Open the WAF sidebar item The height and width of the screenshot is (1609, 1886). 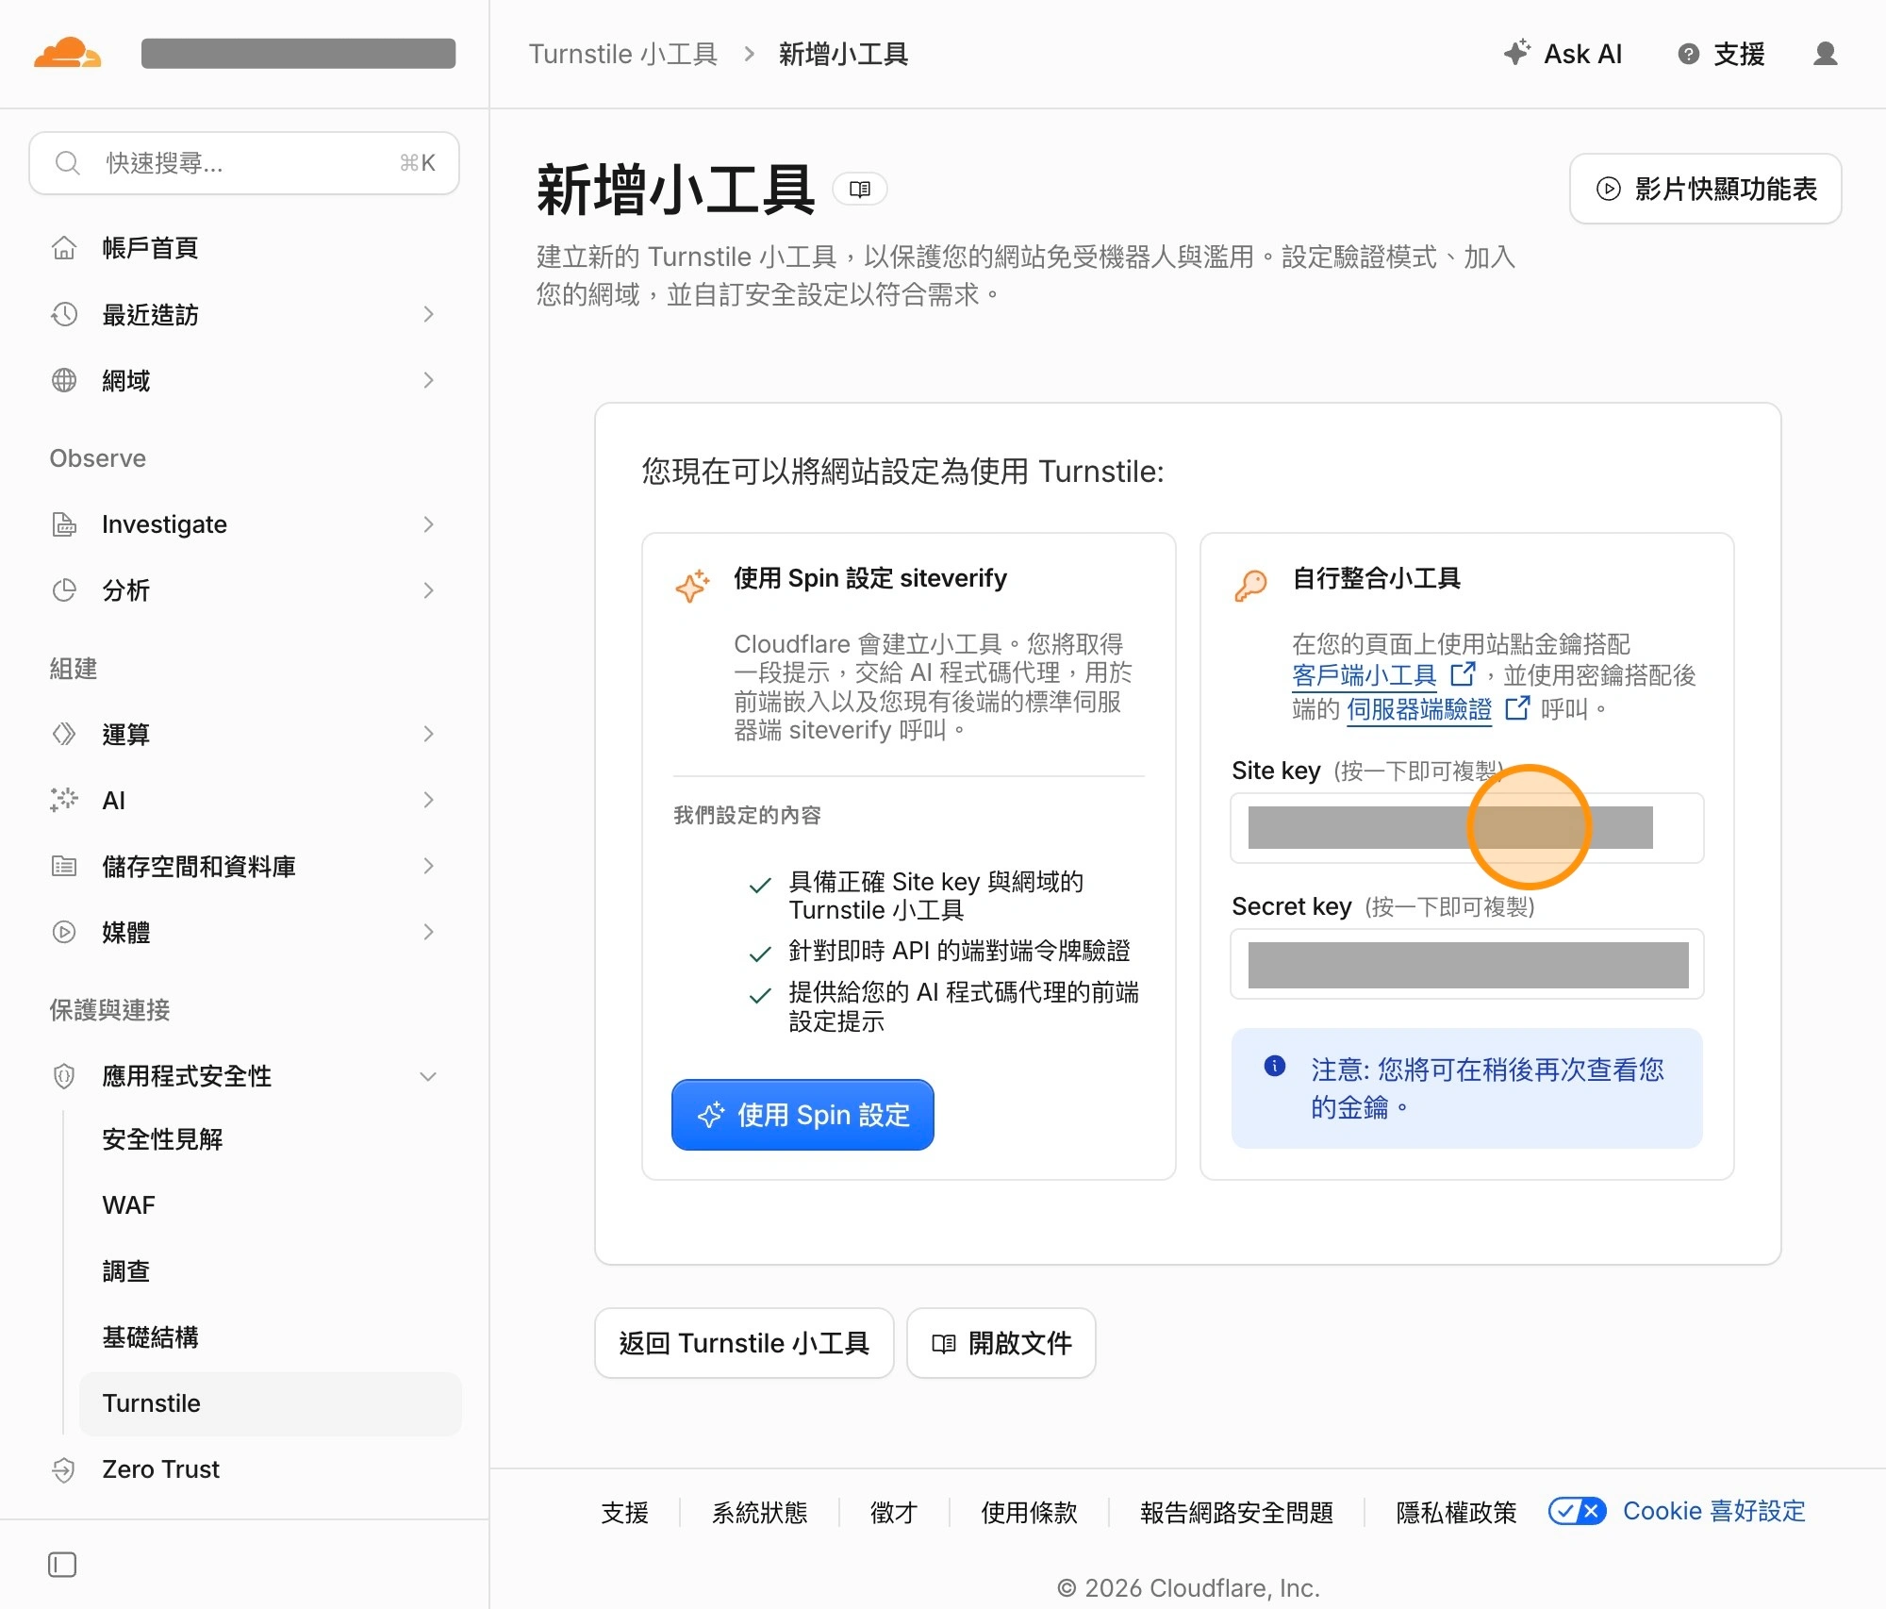click(x=129, y=1205)
